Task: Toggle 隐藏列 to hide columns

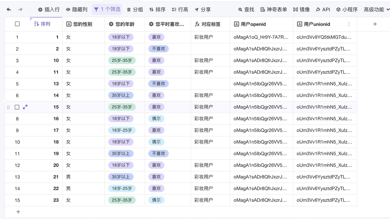Action: 76,9
